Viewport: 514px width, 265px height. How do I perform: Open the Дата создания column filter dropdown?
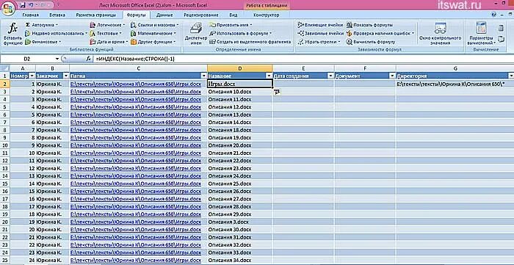point(330,76)
